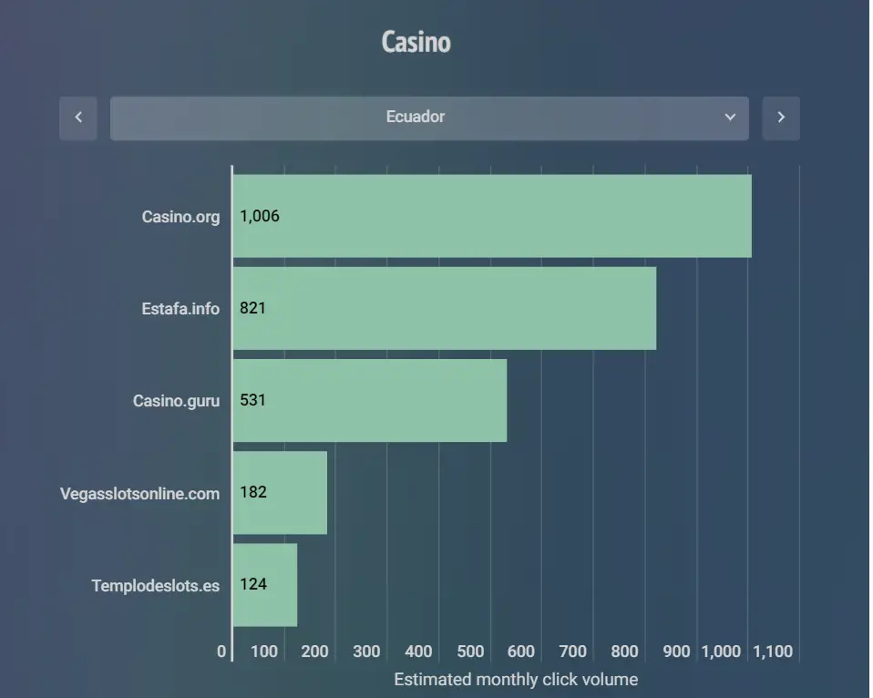Click the 500 tick on x-axis
873x698 pixels.
[x=470, y=652]
